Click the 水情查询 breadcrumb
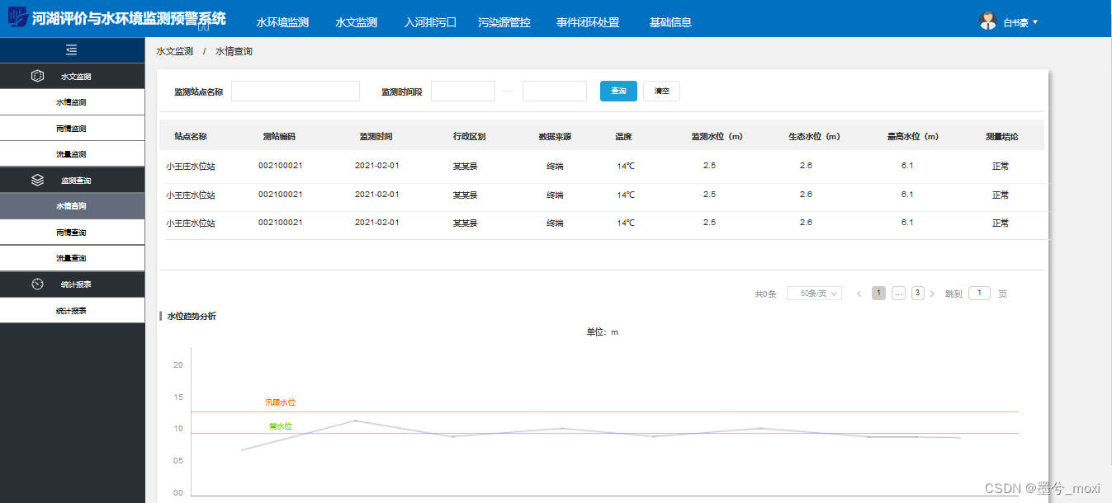Viewport: 1112px width, 503px height. click(x=234, y=51)
